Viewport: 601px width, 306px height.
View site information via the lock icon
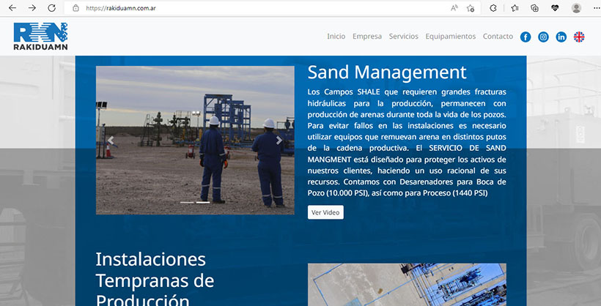click(x=75, y=8)
